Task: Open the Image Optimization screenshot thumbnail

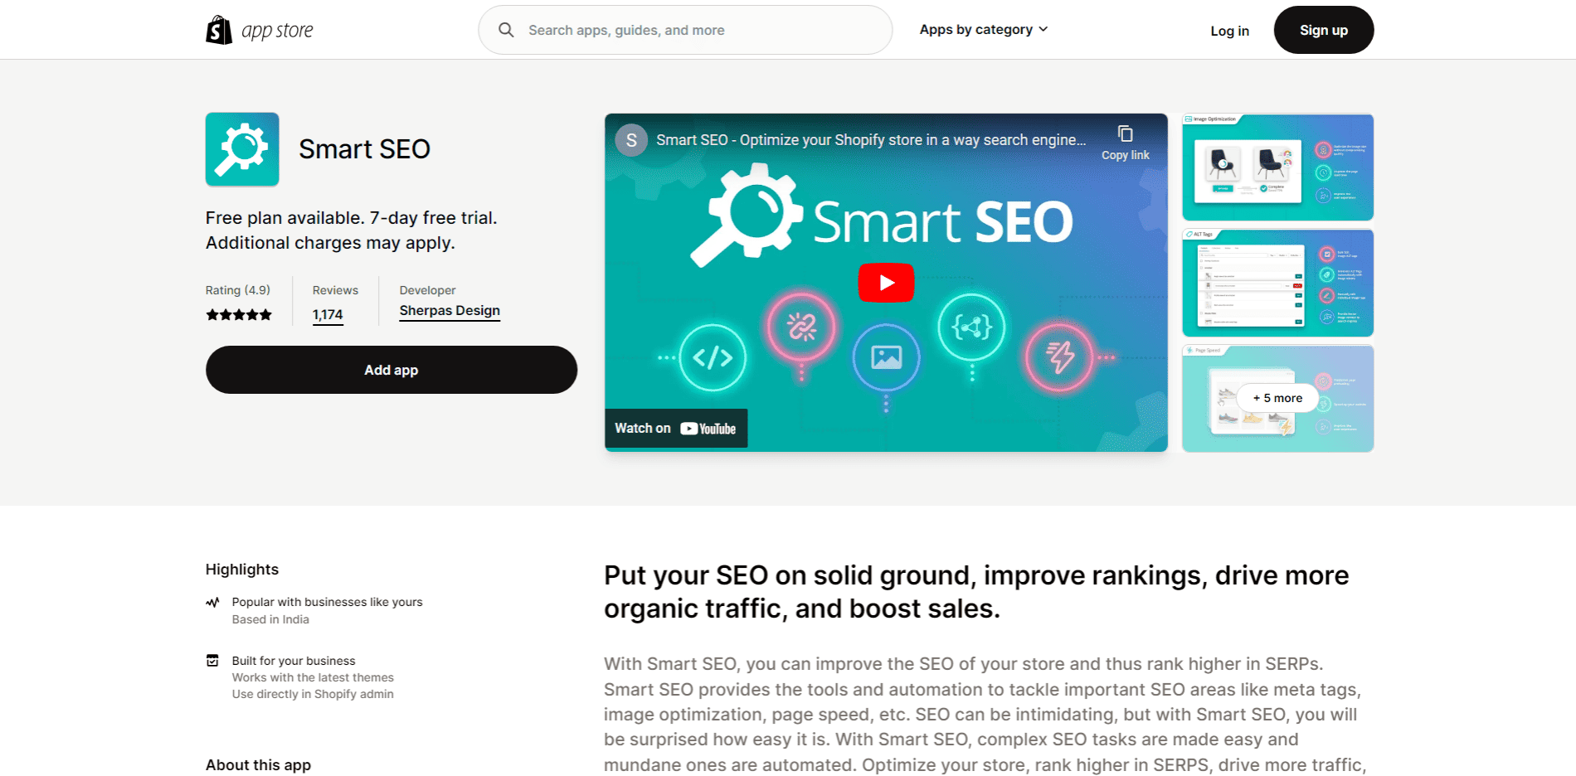Action: (1277, 167)
